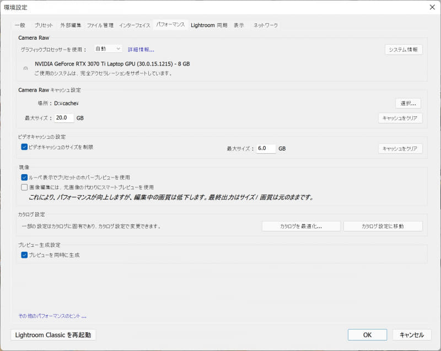Viewport: 441px width, 351px height.
Task: Switch to the 一般 tab
Action: click(20, 25)
